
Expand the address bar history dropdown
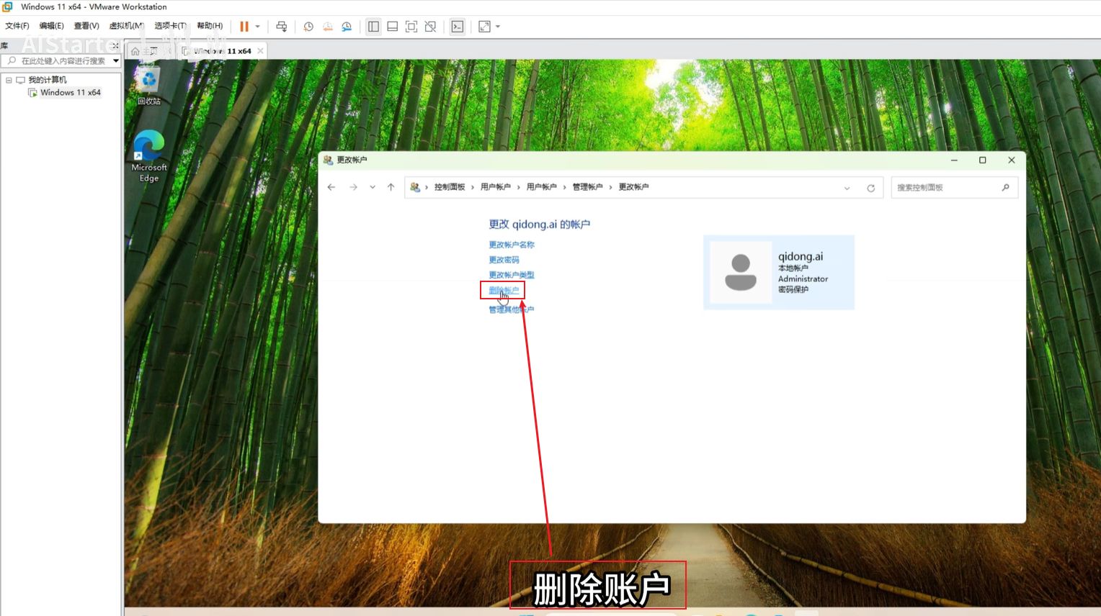point(847,188)
